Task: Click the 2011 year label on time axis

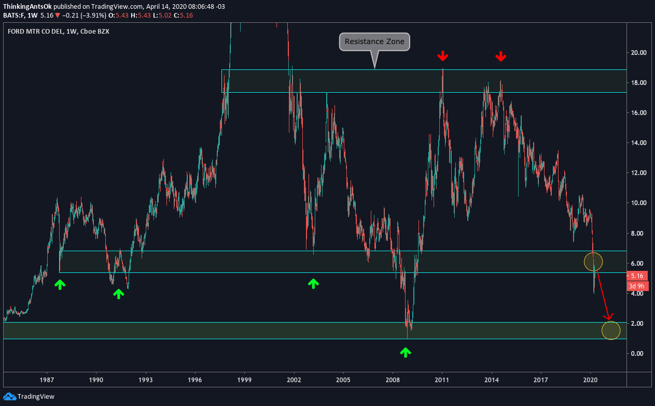Action: click(x=442, y=380)
